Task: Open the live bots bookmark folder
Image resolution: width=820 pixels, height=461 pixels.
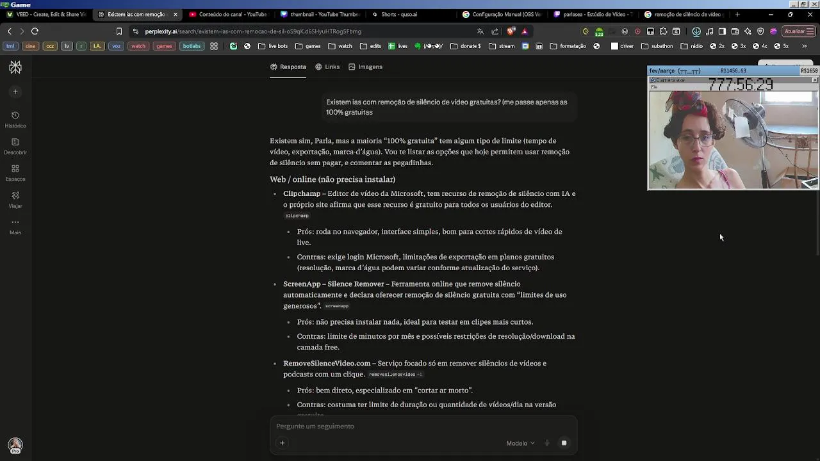Action: tap(272, 46)
